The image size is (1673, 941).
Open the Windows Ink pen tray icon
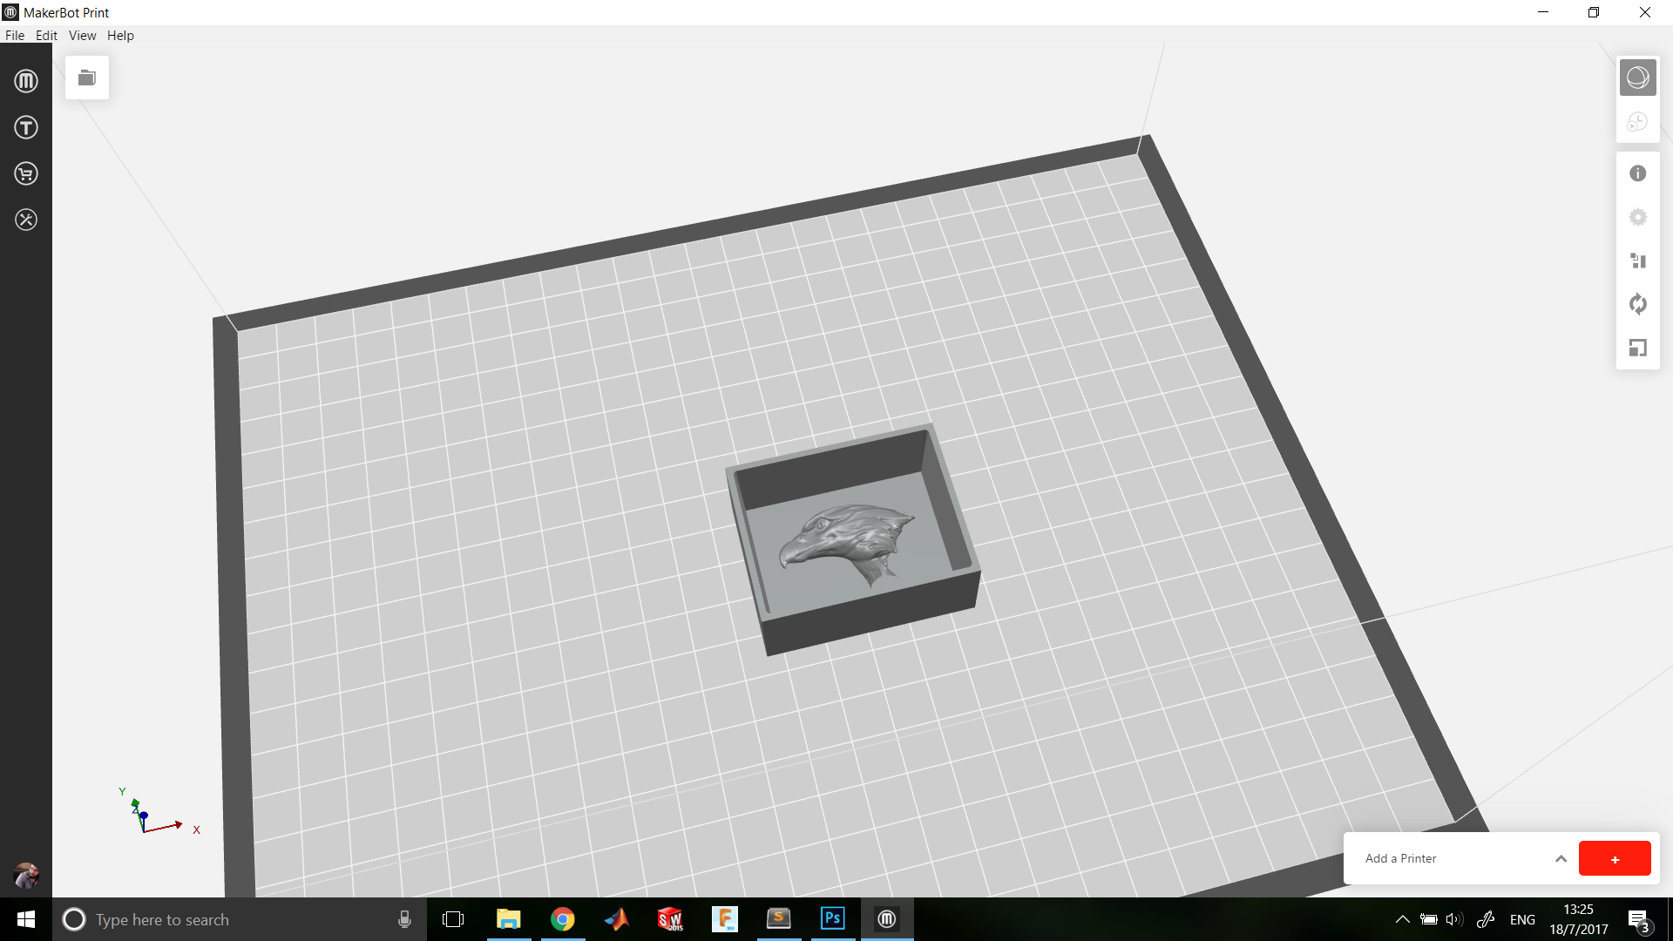pos(1487,919)
